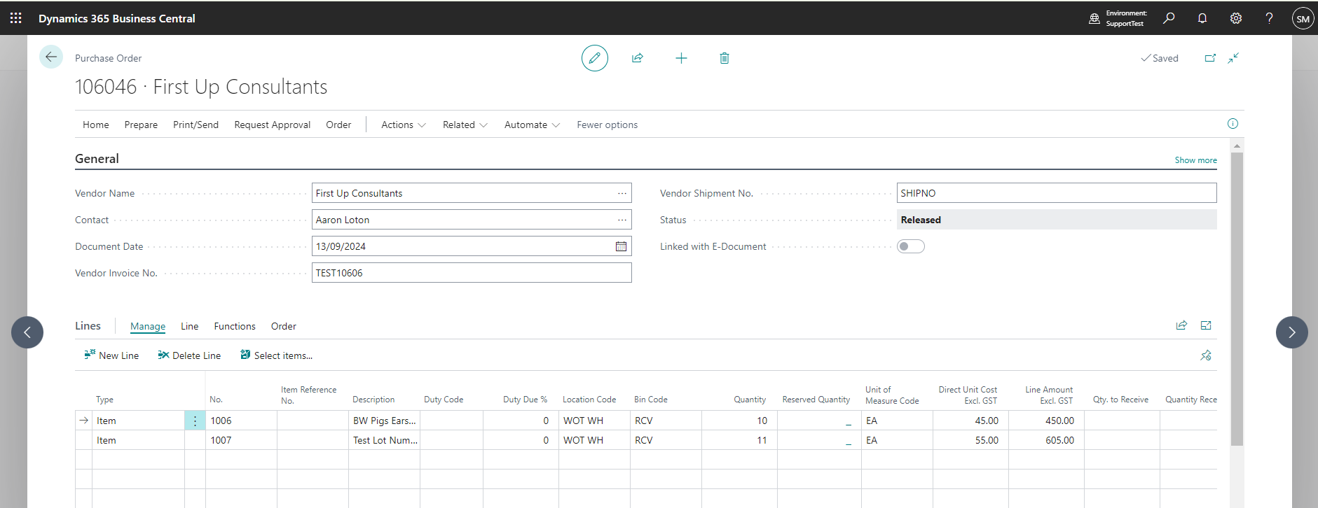Screen dimensions: 1318x508
Task: Open the FactBox information icon
Action: pyautogui.click(x=1233, y=124)
